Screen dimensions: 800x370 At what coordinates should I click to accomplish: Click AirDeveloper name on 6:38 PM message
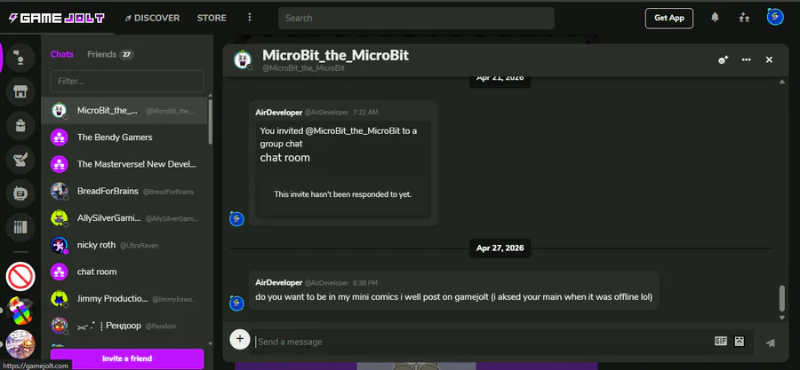[278, 282]
